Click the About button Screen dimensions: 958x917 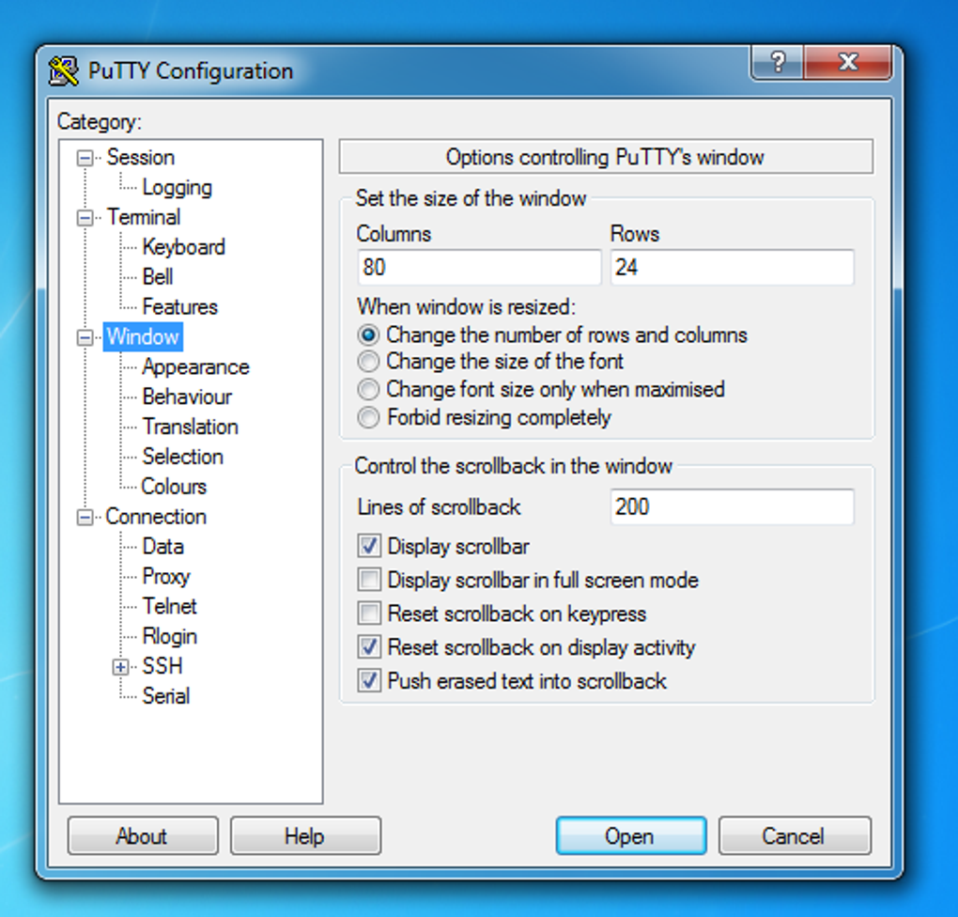[143, 835]
